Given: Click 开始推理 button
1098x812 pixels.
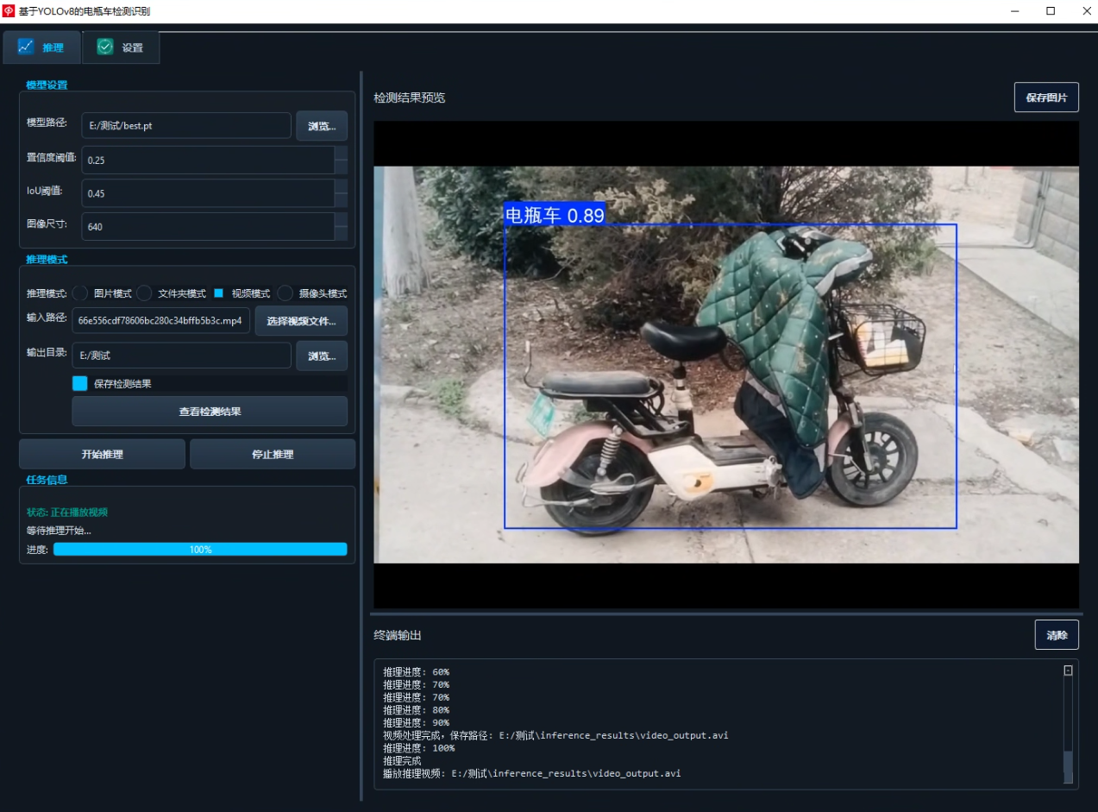Looking at the screenshot, I should pos(102,454).
